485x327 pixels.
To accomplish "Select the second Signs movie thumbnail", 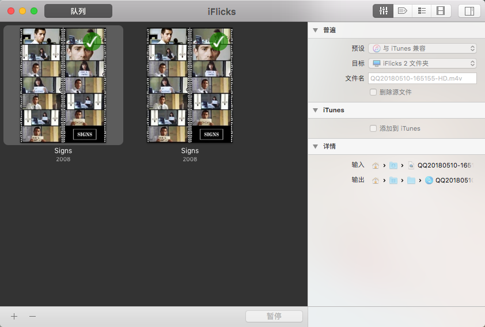I will pos(190,85).
